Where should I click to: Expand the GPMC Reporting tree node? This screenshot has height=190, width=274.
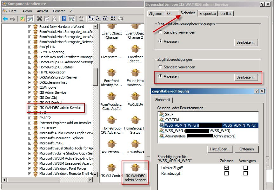tap(30, 52)
